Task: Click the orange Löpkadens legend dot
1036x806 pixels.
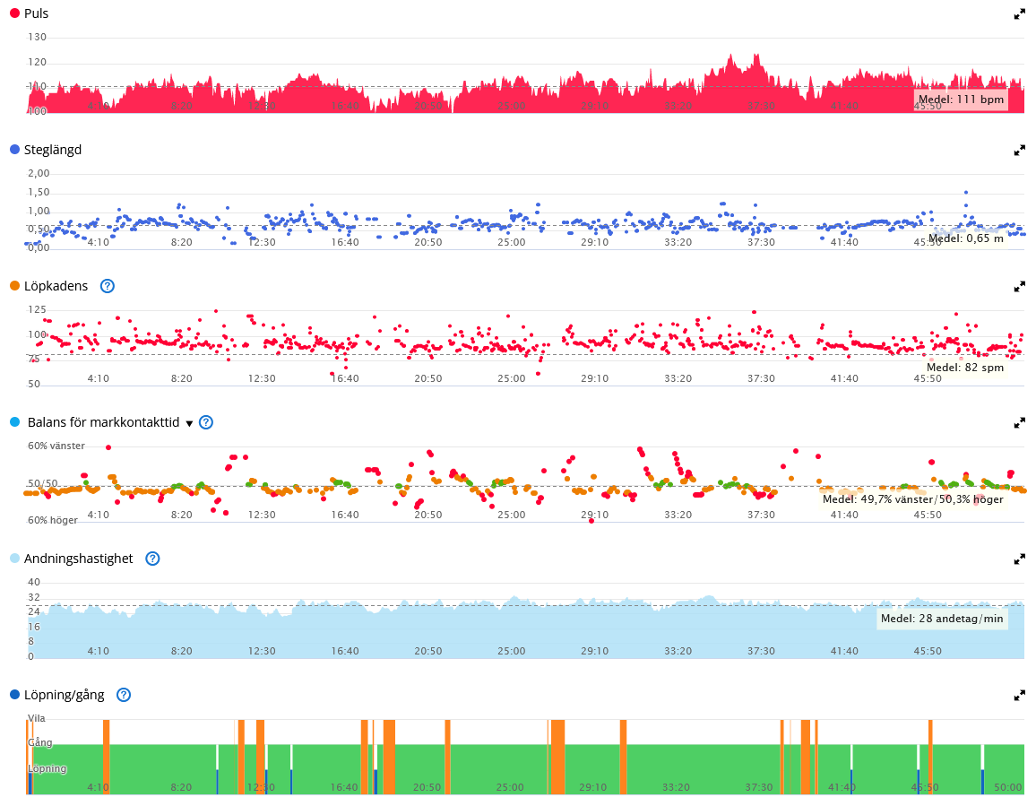Action: click(15, 286)
